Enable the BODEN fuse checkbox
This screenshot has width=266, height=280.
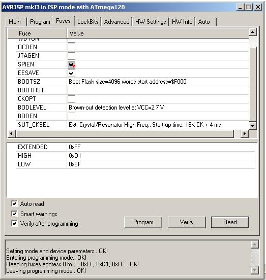click(x=71, y=116)
